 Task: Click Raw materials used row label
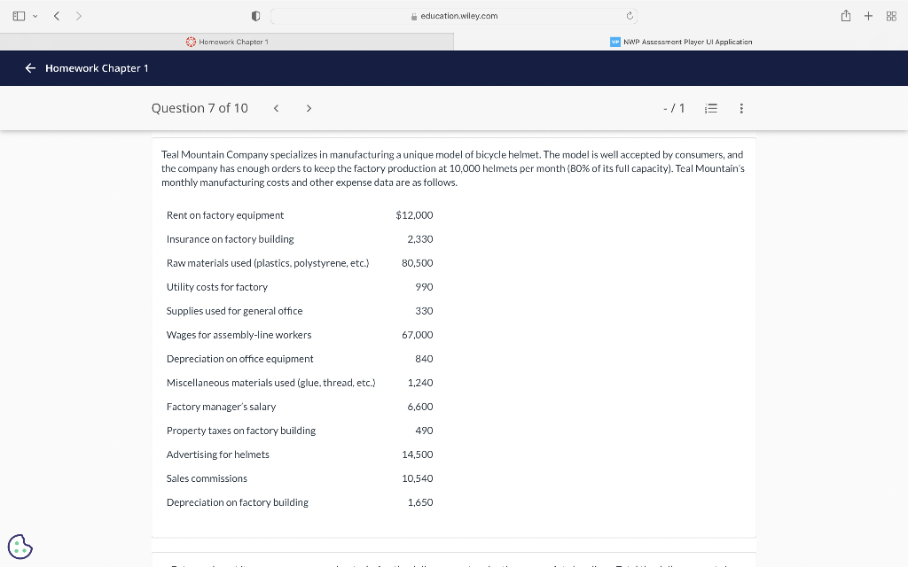[268, 263]
